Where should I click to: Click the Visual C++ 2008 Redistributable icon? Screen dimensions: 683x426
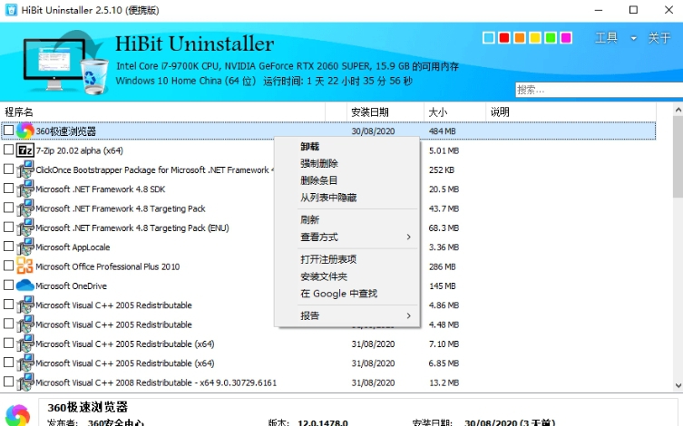24,382
